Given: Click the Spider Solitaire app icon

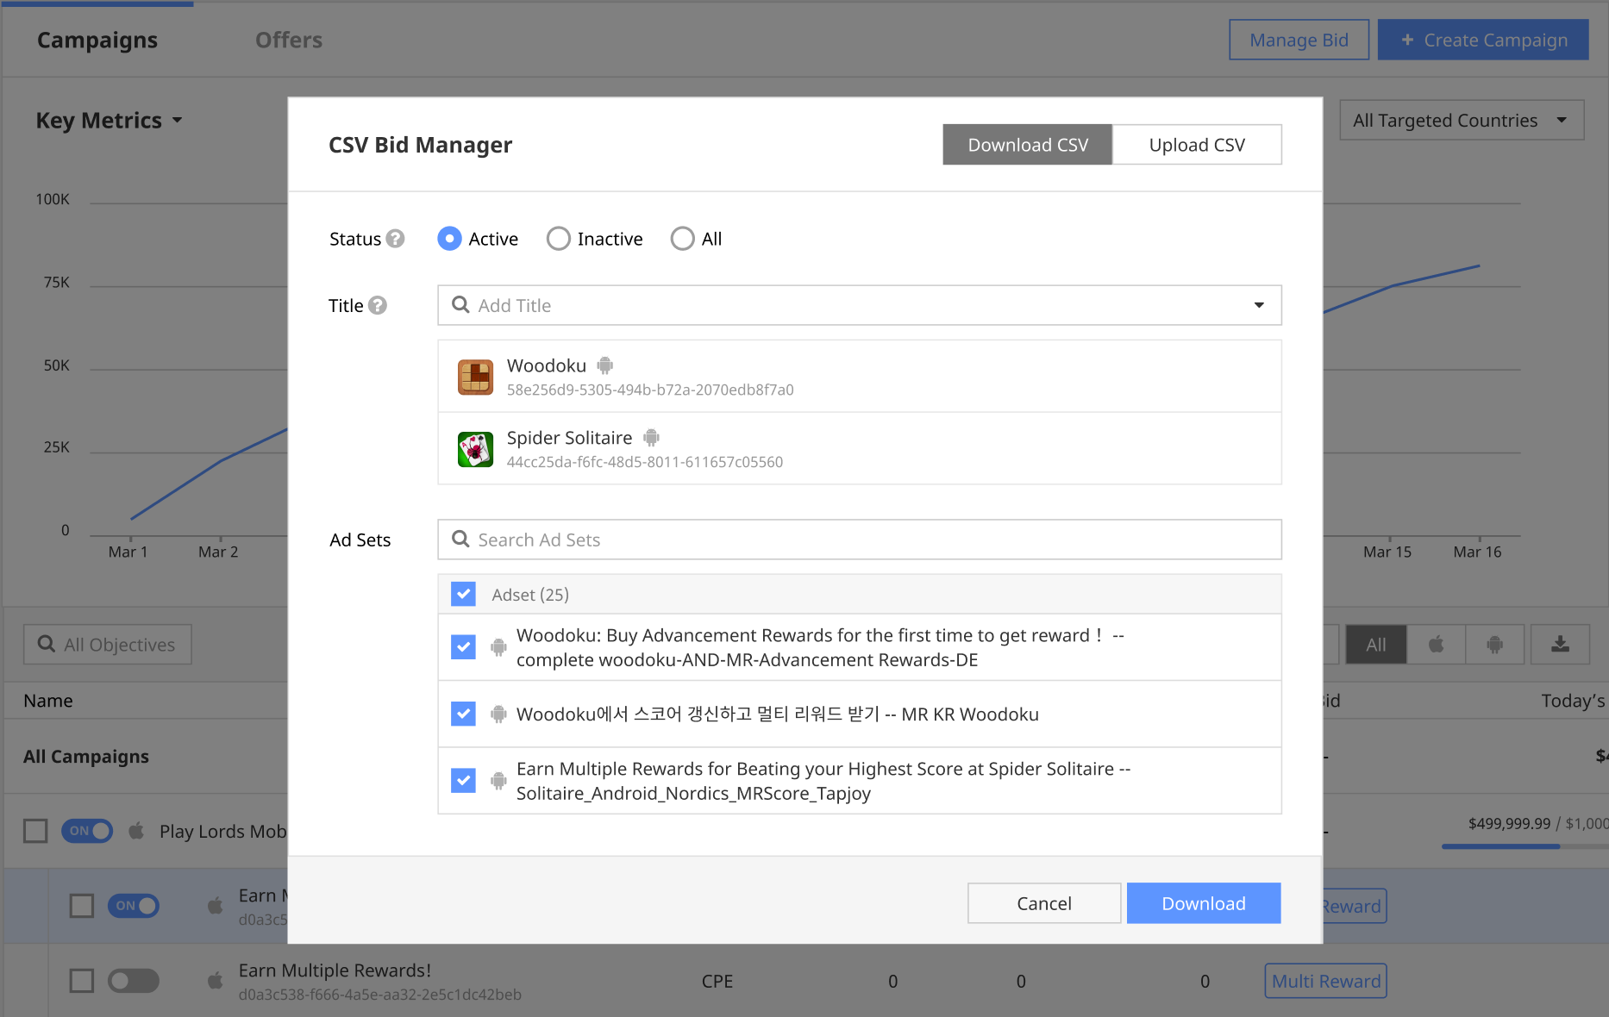Looking at the screenshot, I should pos(475,450).
